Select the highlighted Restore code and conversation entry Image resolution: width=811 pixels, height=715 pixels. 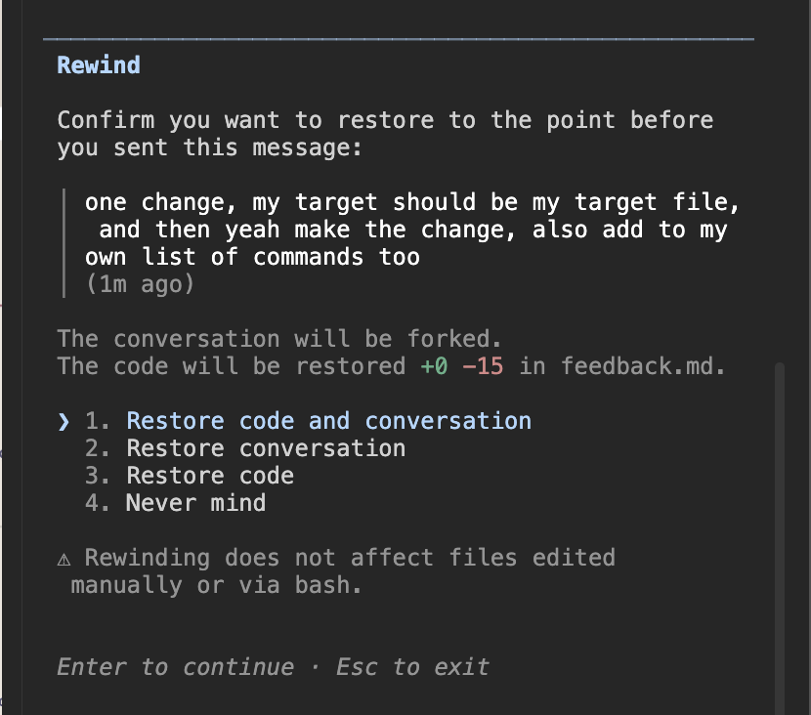click(328, 421)
